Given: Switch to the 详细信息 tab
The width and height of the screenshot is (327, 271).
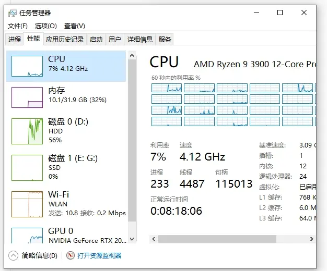Looking at the screenshot, I should pyautogui.click(x=140, y=40).
